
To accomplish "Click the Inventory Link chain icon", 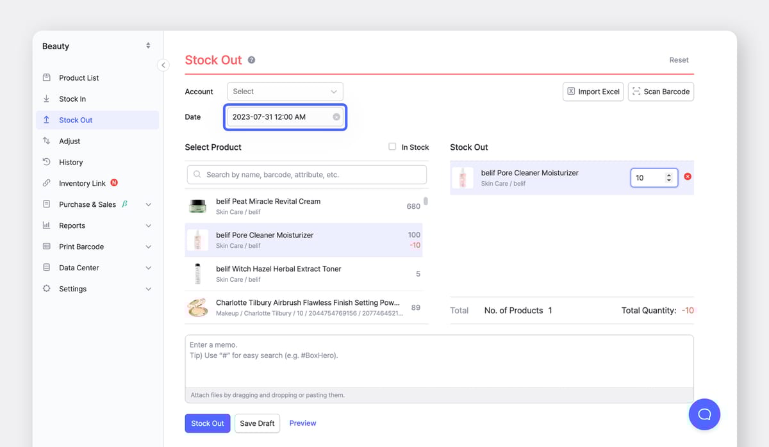I will (x=47, y=183).
